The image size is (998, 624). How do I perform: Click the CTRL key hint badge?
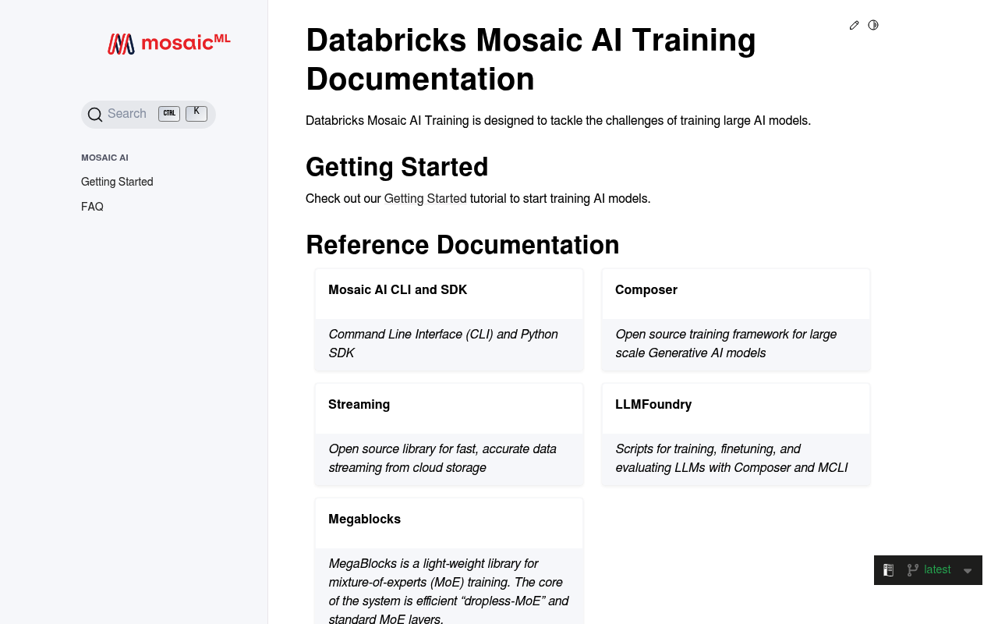[x=169, y=114]
